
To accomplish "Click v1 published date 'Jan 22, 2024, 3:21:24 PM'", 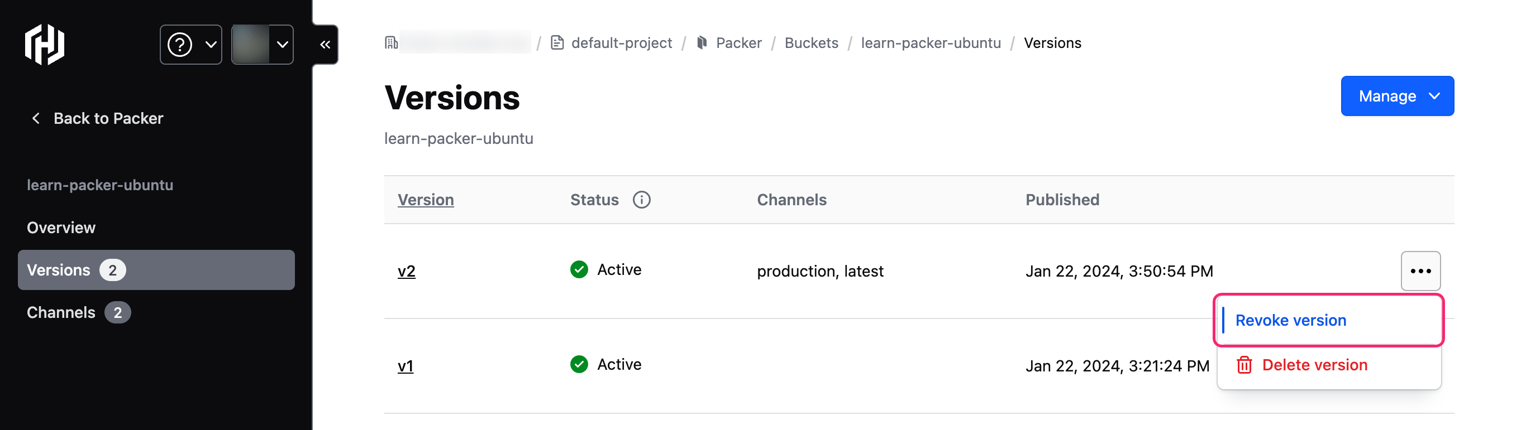I will (x=1117, y=365).
